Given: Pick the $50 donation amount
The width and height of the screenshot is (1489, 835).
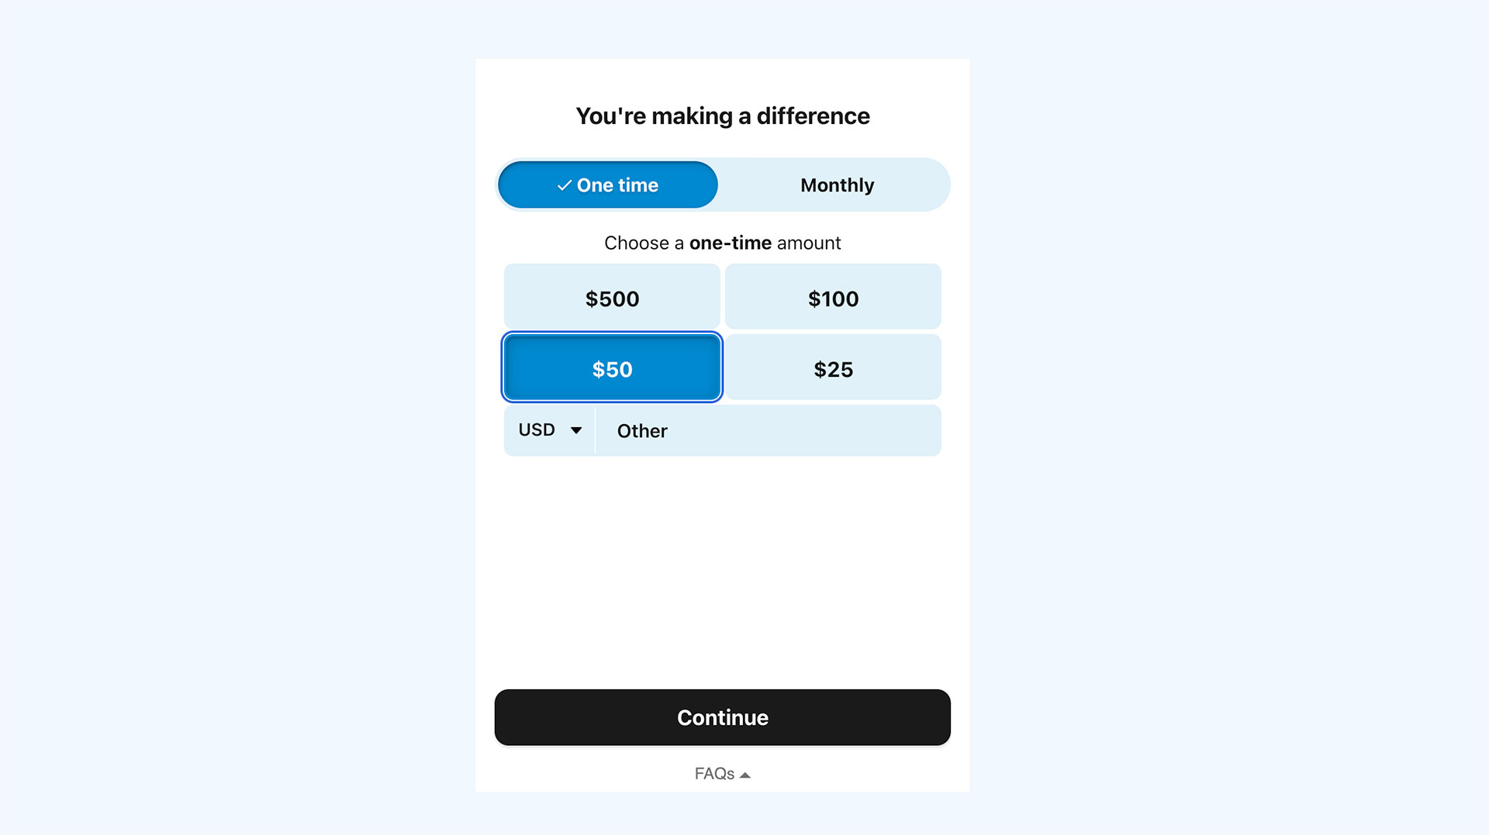Looking at the screenshot, I should (612, 369).
